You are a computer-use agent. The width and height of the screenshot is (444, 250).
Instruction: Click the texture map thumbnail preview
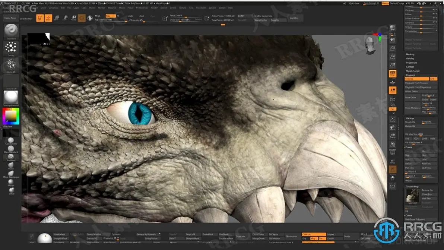tap(413, 196)
